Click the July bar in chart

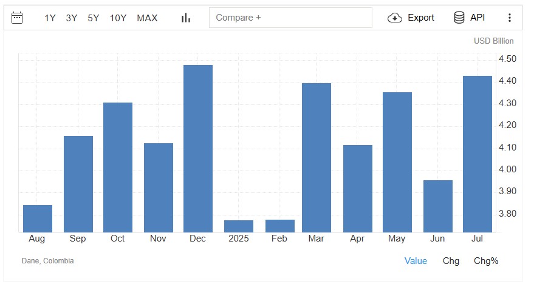click(x=478, y=154)
